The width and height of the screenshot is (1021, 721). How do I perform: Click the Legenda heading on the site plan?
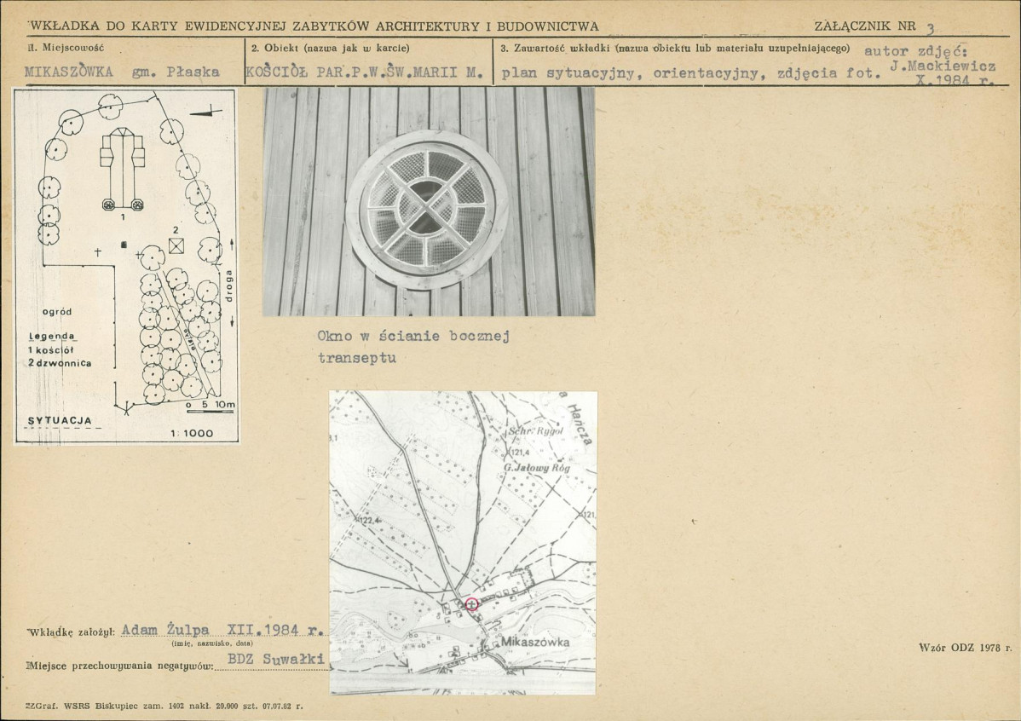52,336
